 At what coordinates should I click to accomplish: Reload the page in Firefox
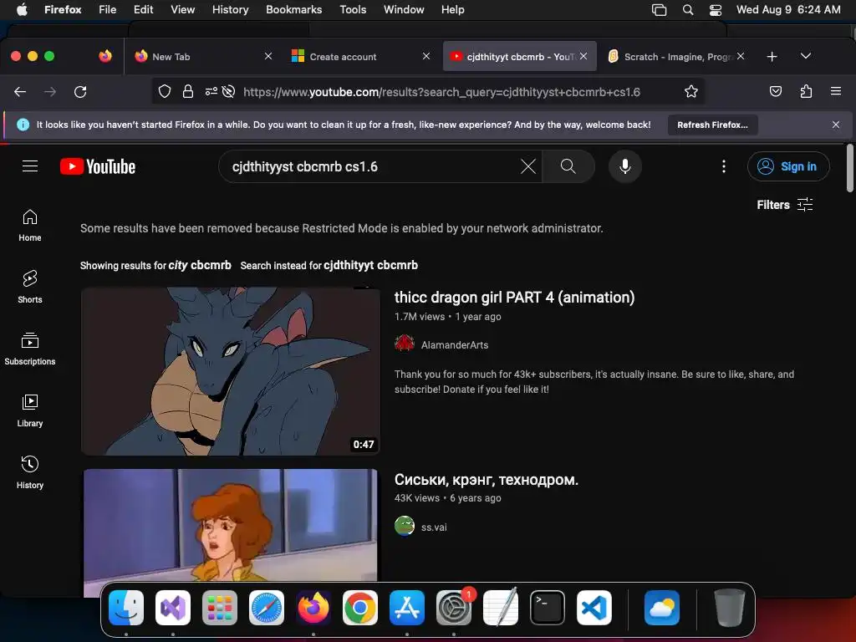pos(80,92)
